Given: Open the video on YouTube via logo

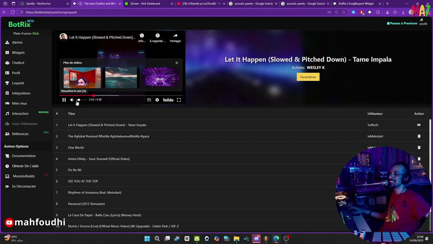Looking at the screenshot, I should pyautogui.click(x=168, y=100).
